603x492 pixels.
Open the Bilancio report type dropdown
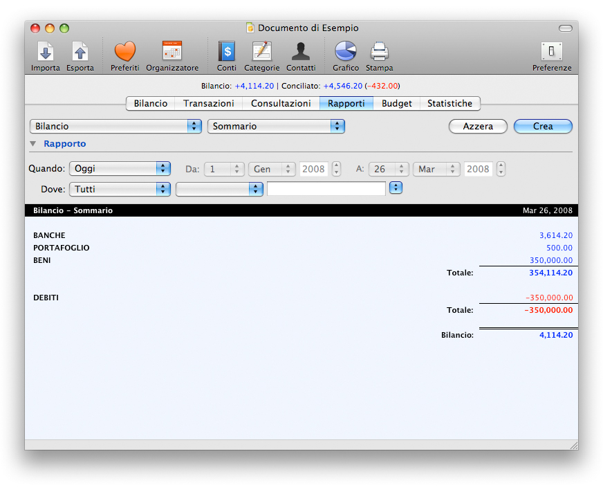tap(115, 126)
